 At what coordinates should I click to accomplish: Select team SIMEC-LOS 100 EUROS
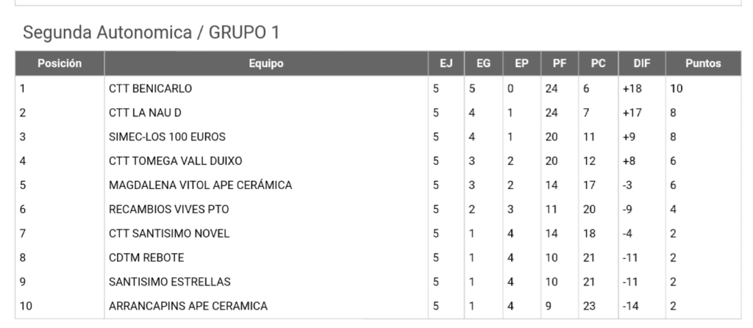click(x=167, y=137)
